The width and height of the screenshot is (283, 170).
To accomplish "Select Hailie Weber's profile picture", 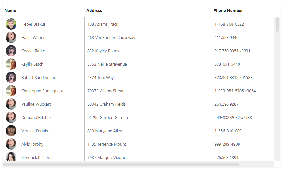I will point(11,37).
